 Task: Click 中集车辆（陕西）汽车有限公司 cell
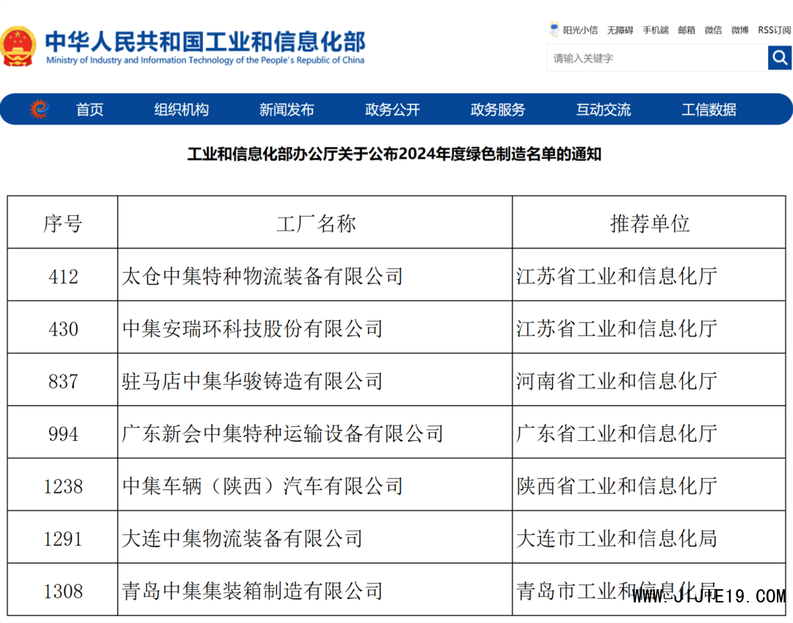(x=315, y=486)
